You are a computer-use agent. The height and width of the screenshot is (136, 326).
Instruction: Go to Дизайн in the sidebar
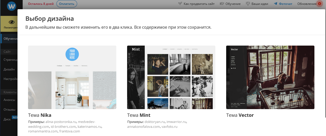click(x=9, y=69)
